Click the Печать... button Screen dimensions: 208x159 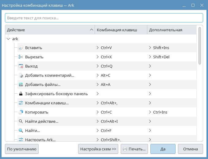point(134,149)
